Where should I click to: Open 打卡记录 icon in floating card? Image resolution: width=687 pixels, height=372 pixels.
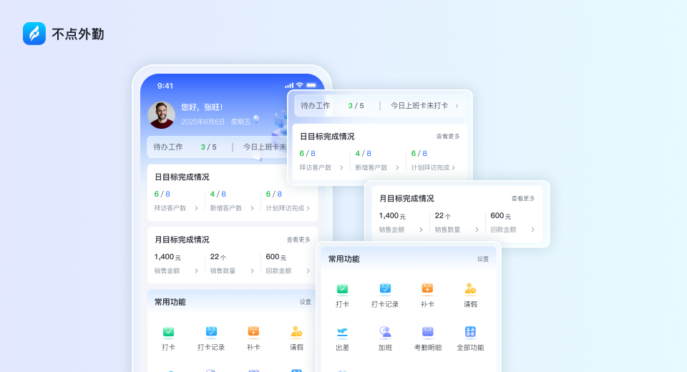[x=385, y=289]
